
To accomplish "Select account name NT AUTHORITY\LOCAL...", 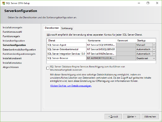I will (x=101, y=58).
